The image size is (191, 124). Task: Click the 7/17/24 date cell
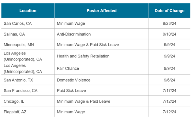point(170,91)
